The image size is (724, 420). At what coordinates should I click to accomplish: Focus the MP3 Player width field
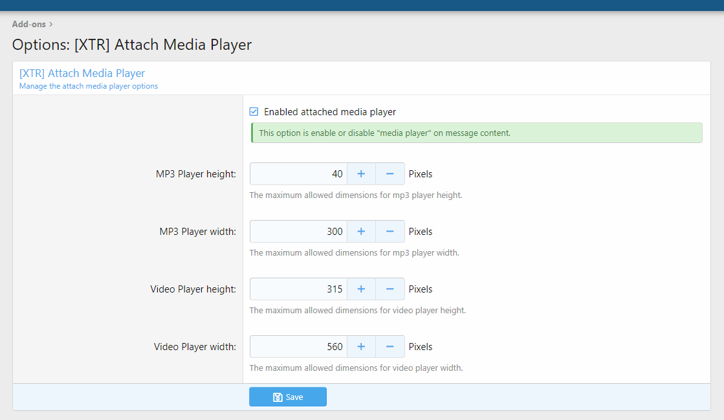coord(298,232)
